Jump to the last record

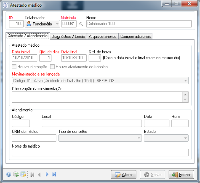click(54, 174)
